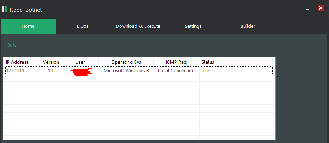Click the Status column header
The image size is (329, 143).
(x=235, y=62)
